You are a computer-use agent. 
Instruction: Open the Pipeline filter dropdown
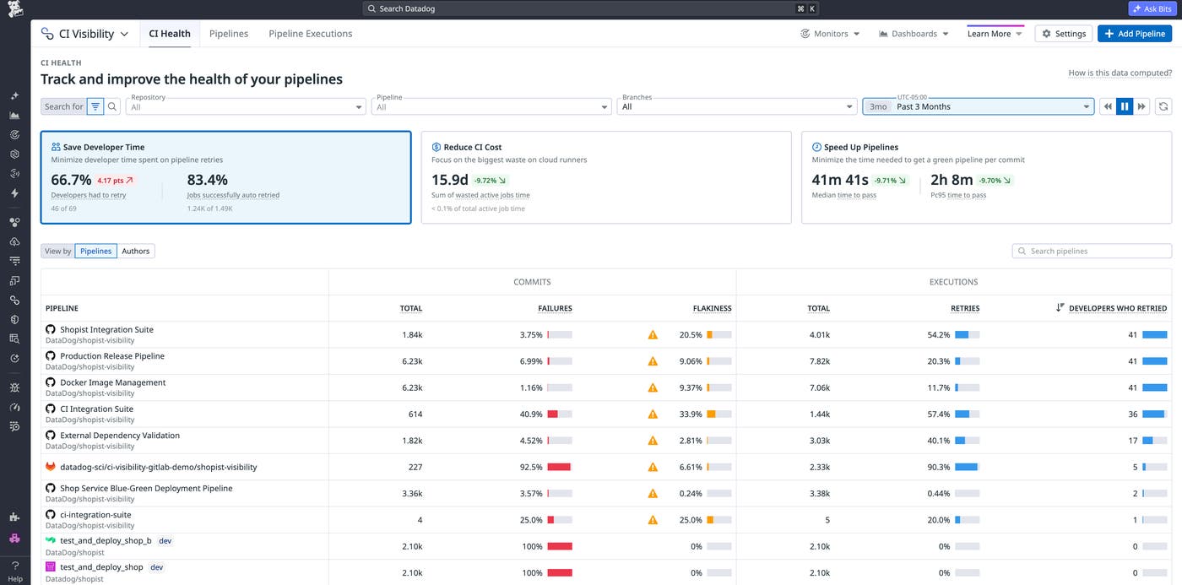(491, 106)
